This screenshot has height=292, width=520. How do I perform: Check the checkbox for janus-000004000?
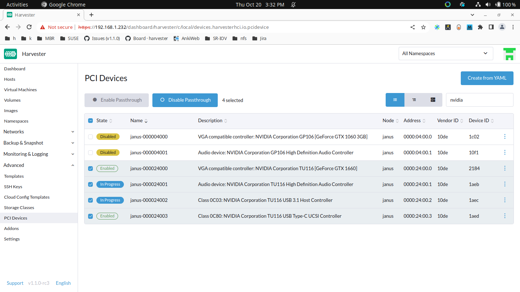(90, 137)
